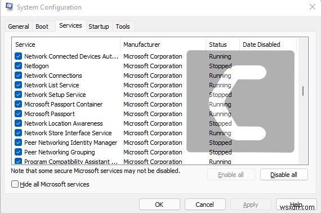
Task: Toggle Peer Networking Identity Manager checkbox
Action: coord(18,143)
